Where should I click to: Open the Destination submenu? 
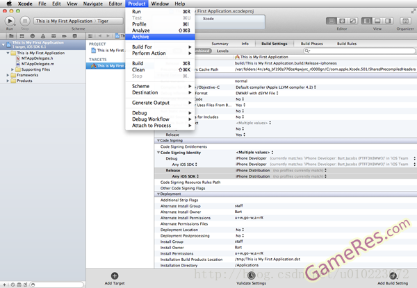pyautogui.click(x=160, y=92)
